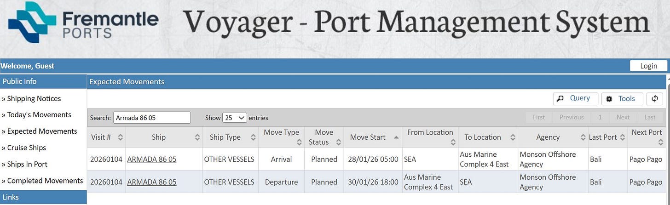Open ARMADA 86 05 arrival ship link
Viewport: 670px width, 205px height.
[x=152, y=159]
